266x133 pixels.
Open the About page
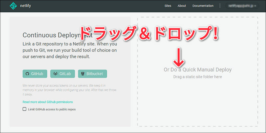point(182,6)
